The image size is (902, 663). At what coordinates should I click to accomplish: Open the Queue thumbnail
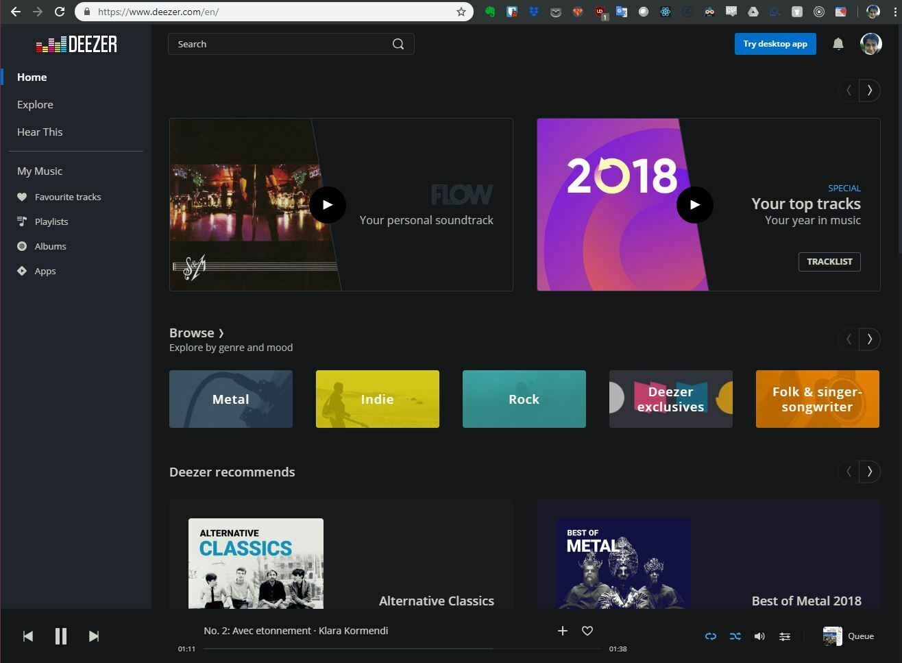832,636
